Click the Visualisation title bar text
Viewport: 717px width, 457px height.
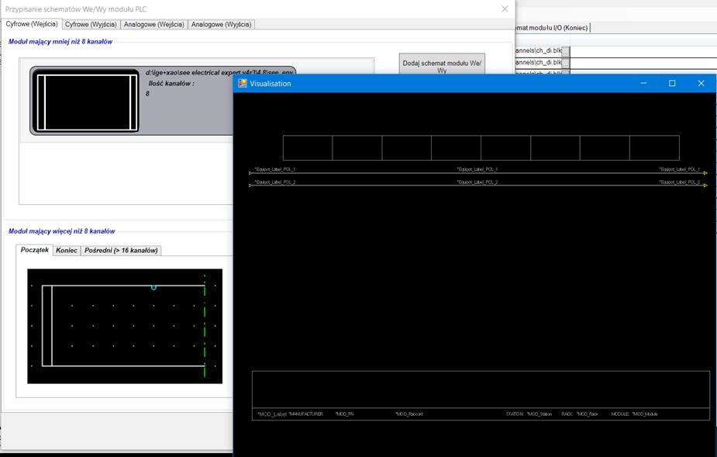click(271, 84)
